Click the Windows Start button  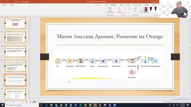click(x=2, y=105)
